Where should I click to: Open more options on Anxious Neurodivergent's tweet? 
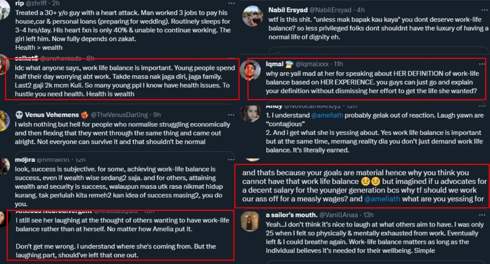click(231, 211)
